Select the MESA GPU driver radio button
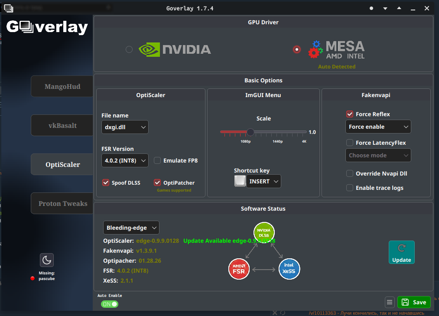 point(297,49)
